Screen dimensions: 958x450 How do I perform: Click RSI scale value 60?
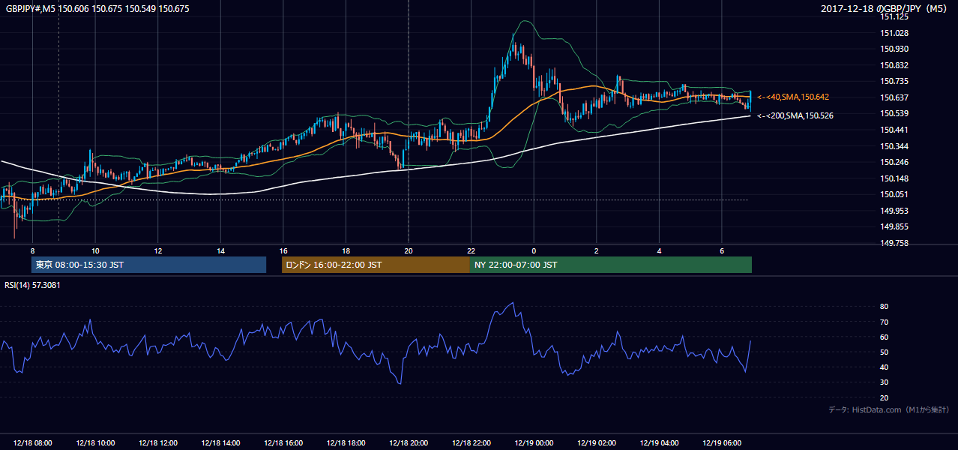coord(884,337)
